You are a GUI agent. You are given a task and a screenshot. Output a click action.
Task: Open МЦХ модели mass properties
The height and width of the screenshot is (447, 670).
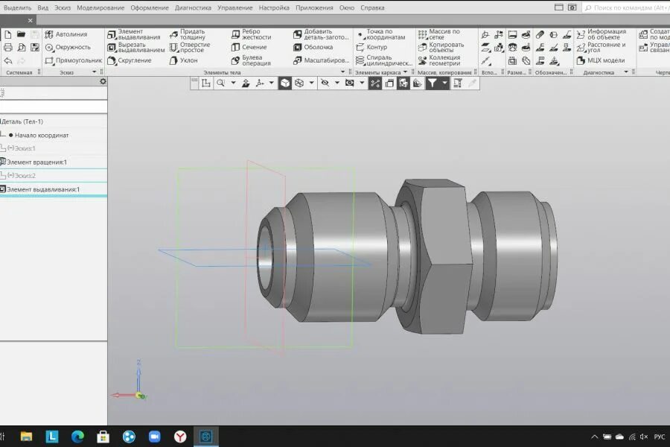click(x=600, y=61)
